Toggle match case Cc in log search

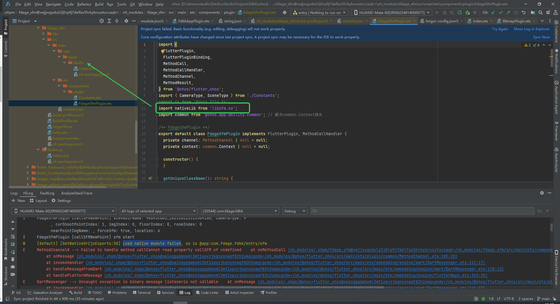(x=539, y=211)
